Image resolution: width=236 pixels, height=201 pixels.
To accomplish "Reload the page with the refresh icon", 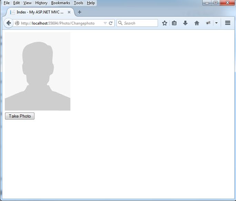I will point(111,23).
